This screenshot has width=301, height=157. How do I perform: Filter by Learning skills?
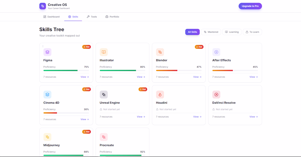pyautogui.click(x=232, y=32)
